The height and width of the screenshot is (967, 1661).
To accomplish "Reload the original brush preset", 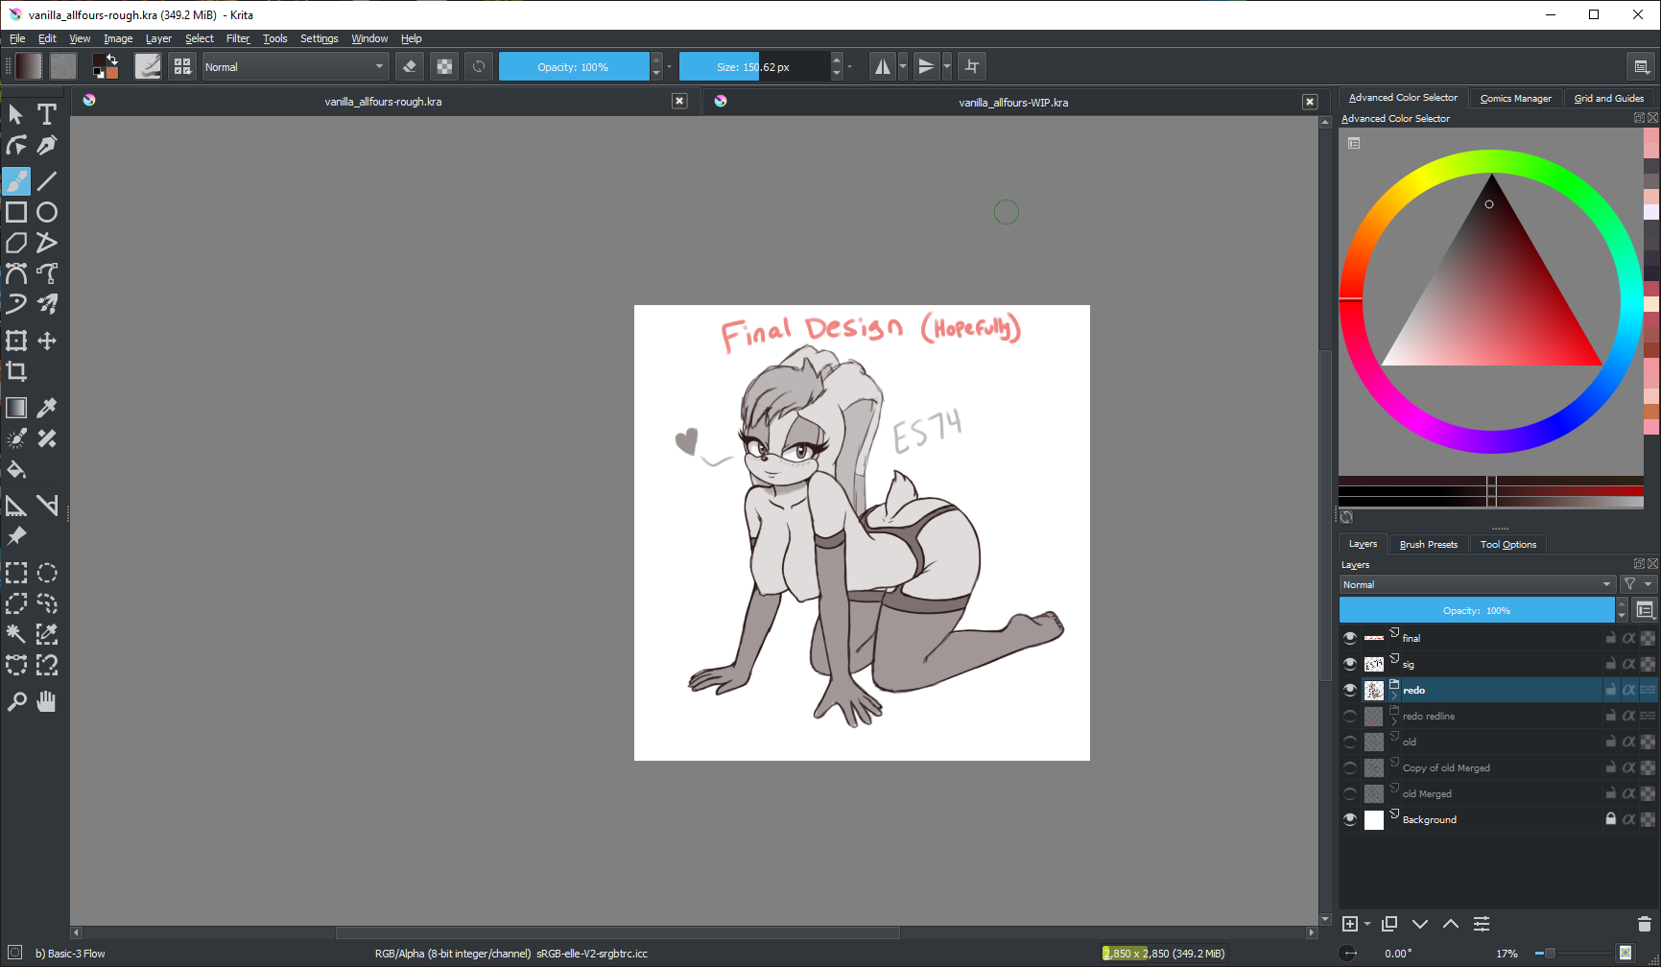I will (479, 66).
